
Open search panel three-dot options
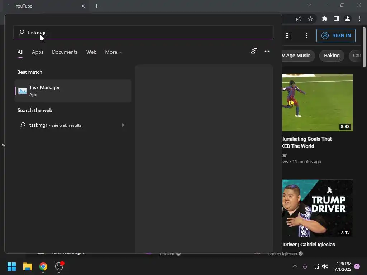point(267,51)
